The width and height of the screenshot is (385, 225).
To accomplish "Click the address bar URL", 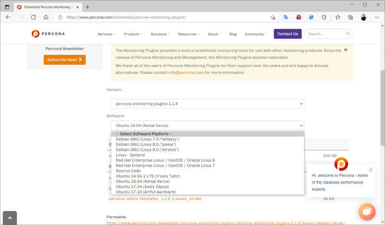I will (x=126, y=17).
